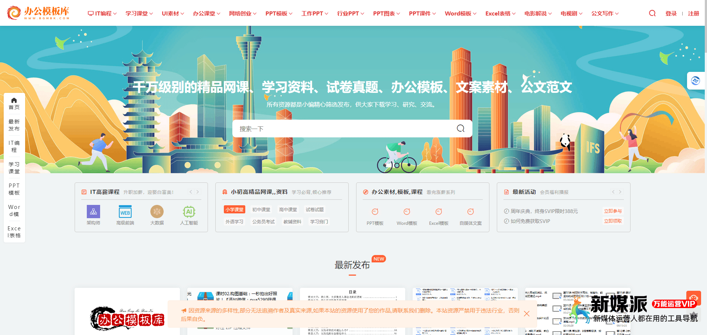Click the 注册 registration link

[693, 13]
